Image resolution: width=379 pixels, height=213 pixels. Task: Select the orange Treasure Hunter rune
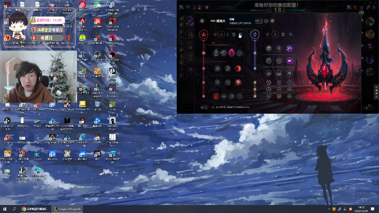(216, 97)
